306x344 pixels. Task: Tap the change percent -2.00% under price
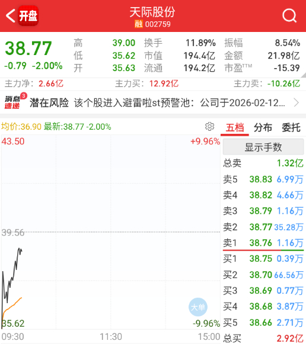pos(47,66)
